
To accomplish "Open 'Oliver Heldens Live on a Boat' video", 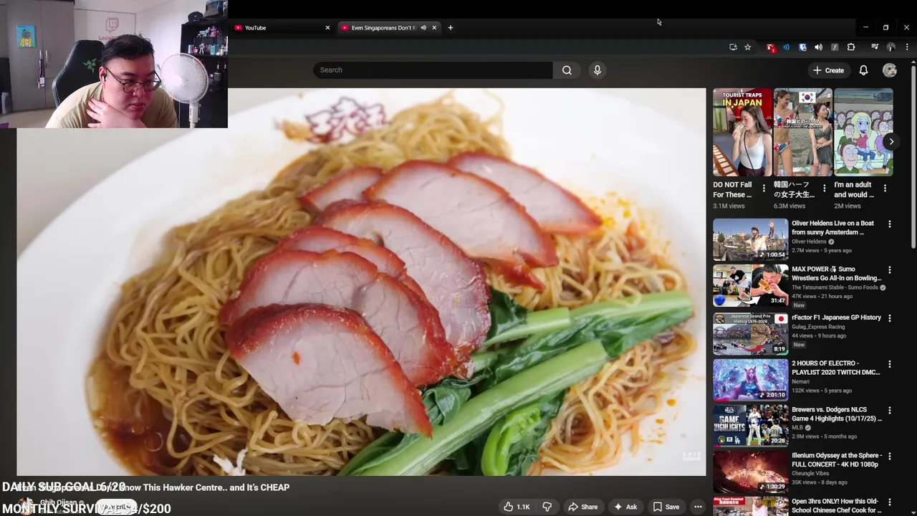I will 832,228.
